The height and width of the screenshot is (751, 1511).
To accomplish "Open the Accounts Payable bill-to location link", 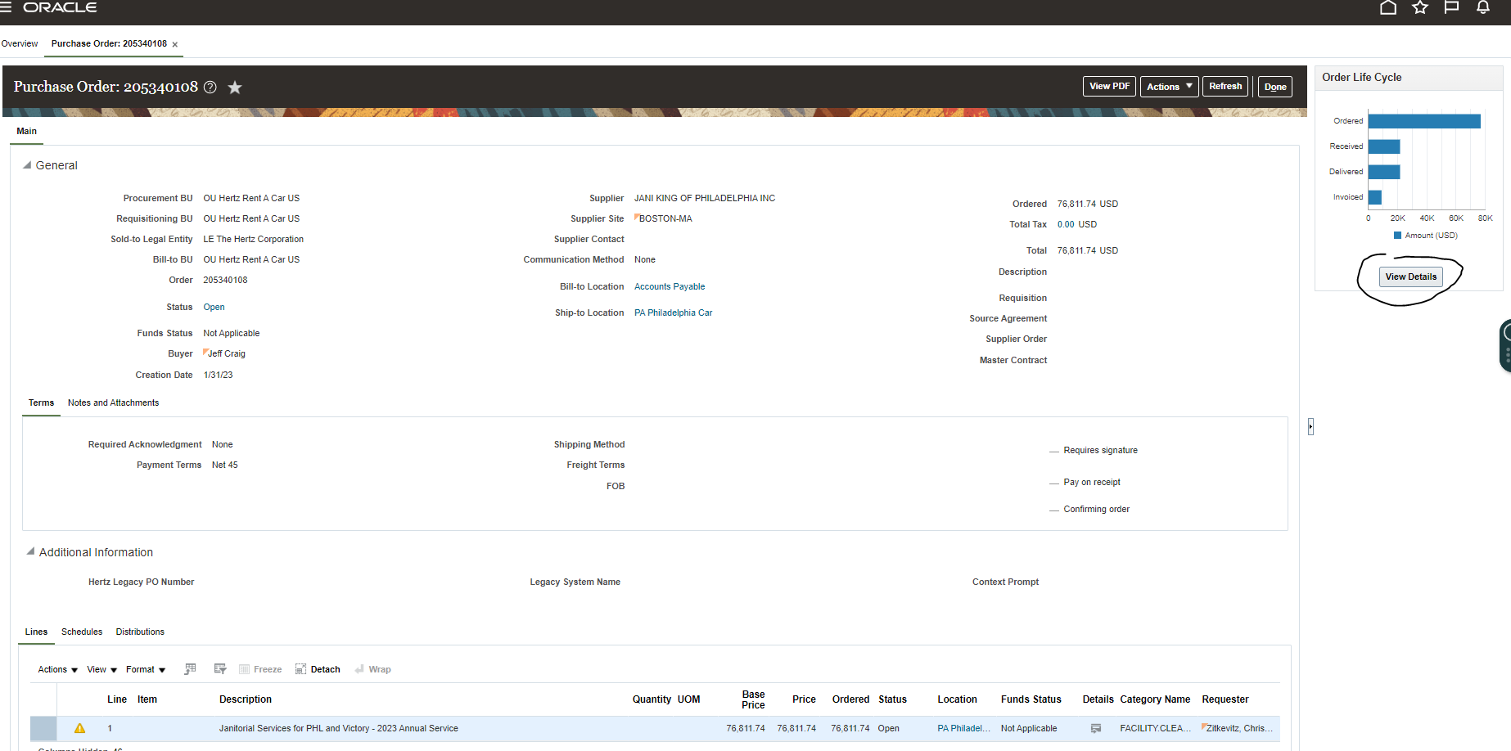I will pos(670,286).
